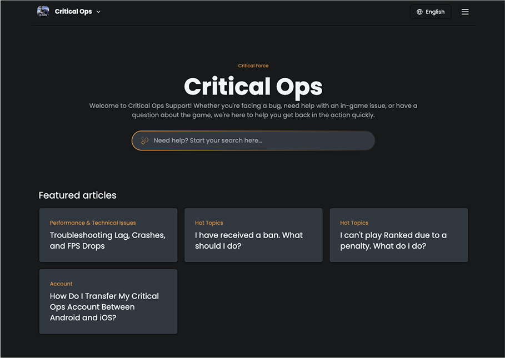Open Troubleshooting Lag, Crashes, and FPS Drops article
505x358 pixels.
(x=108, y=240)
